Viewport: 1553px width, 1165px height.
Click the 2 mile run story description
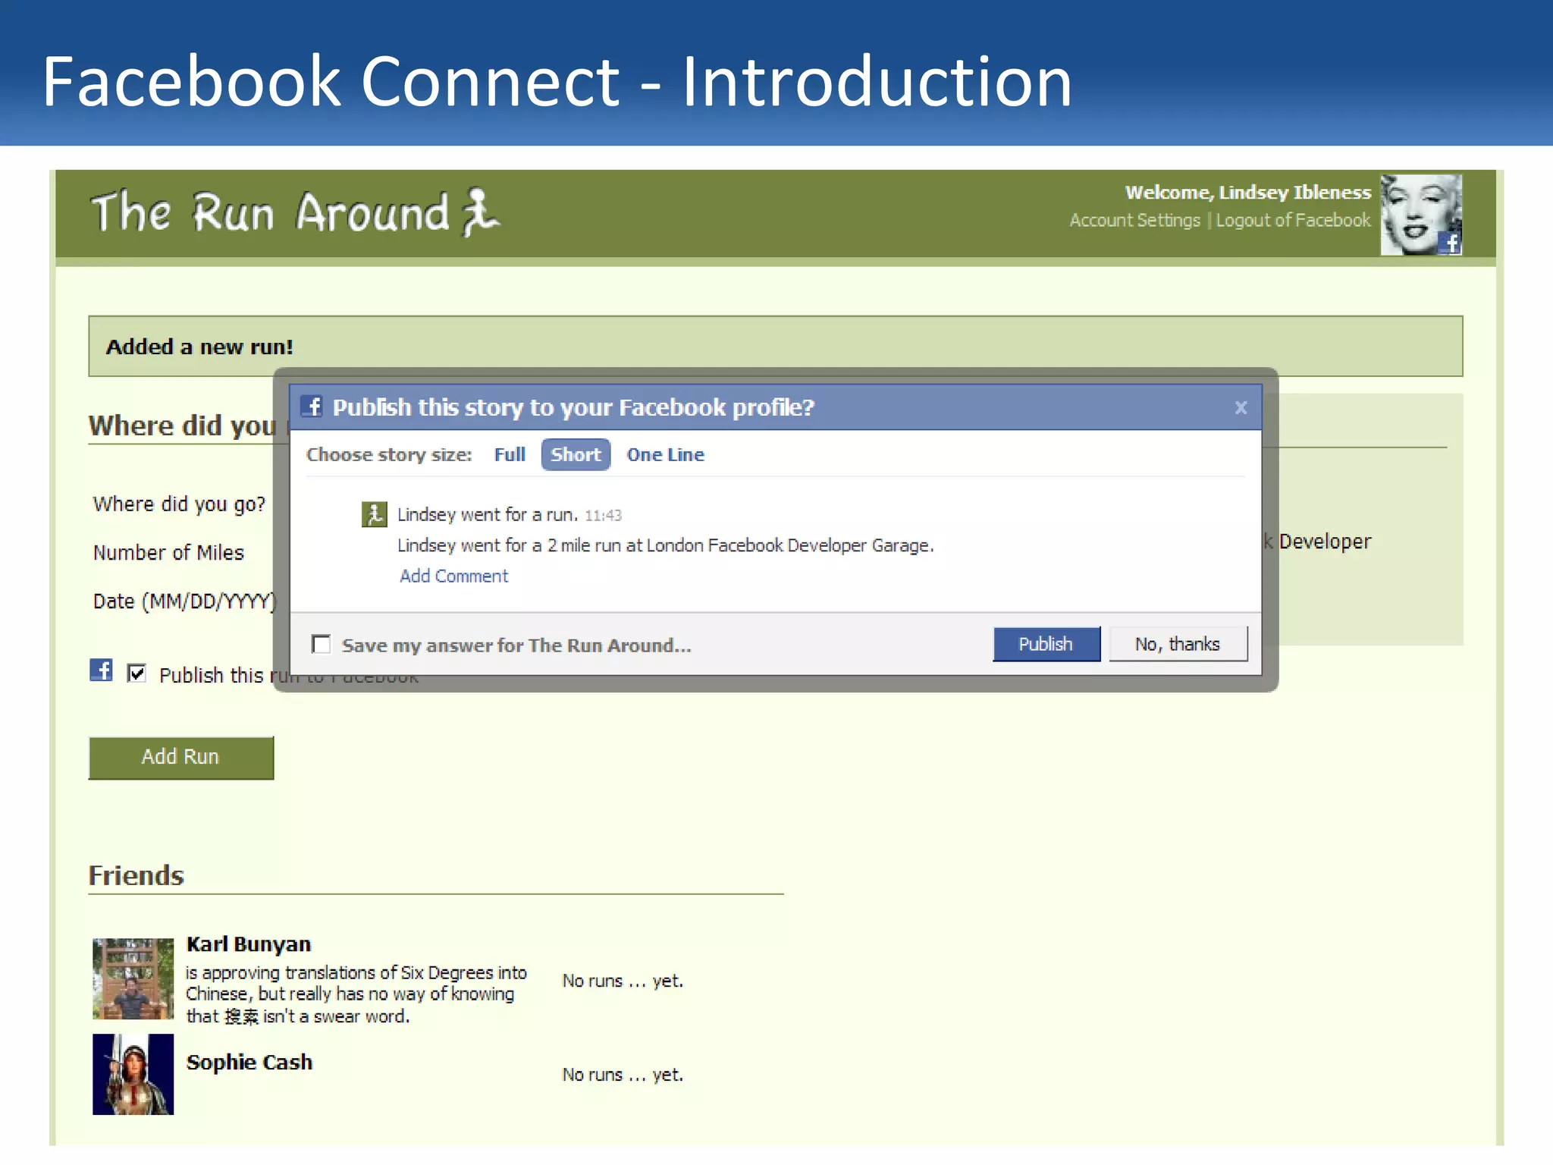click(666, 545)
